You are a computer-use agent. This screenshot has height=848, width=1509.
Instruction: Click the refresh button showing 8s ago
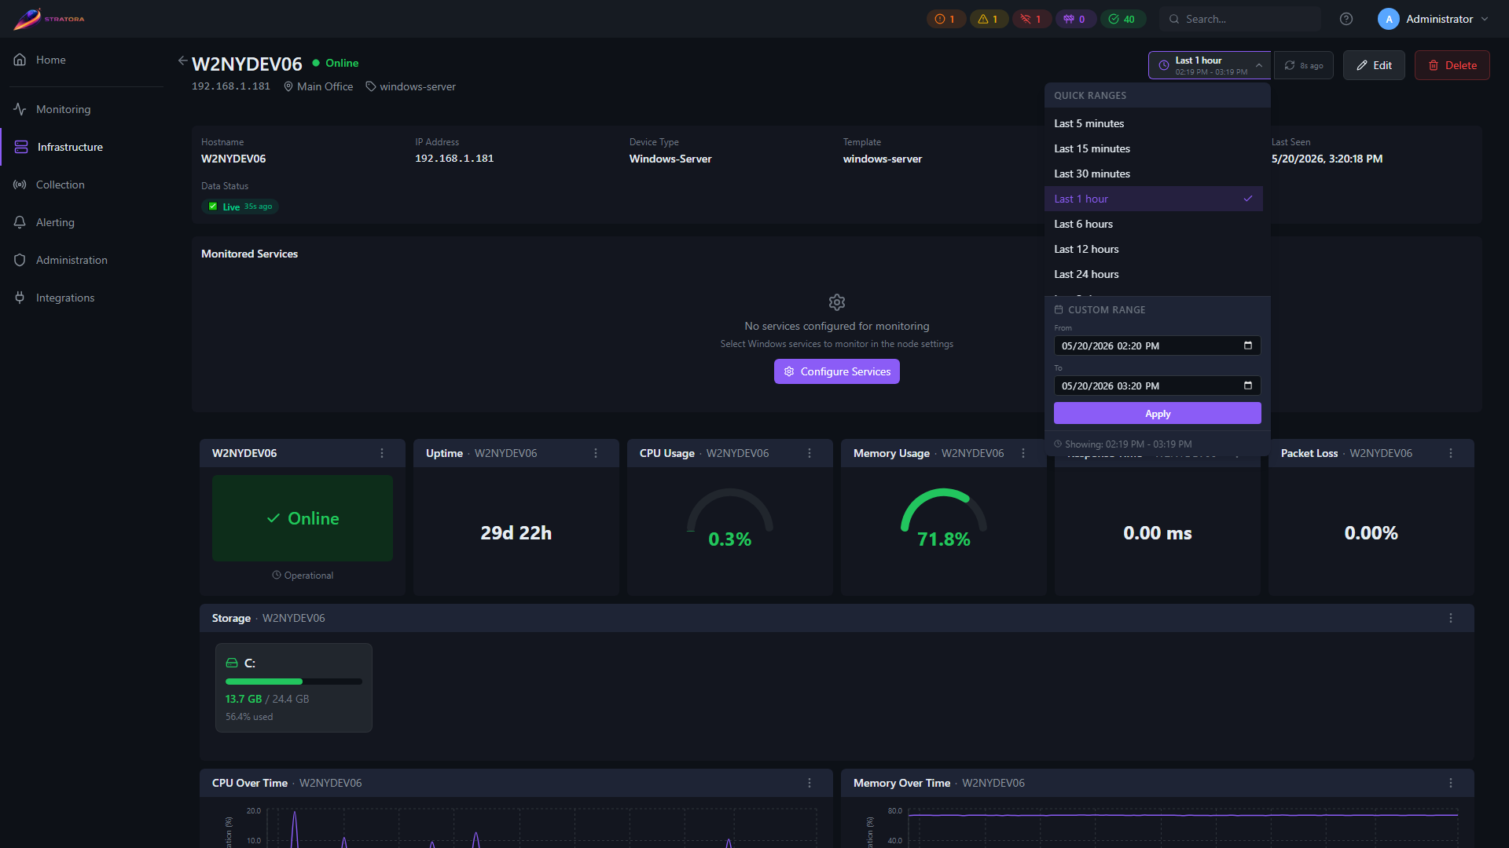[x=1304, y=65]
